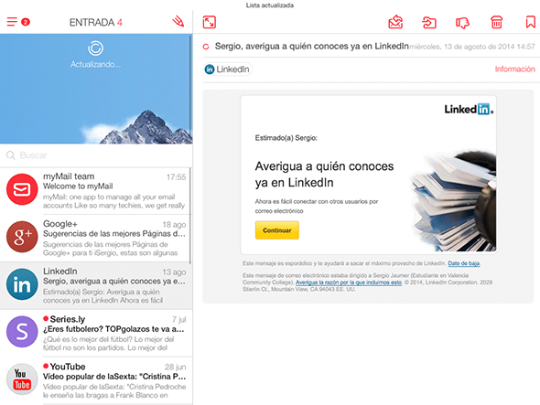The image size is (540, 405).
Task: Open the Welcome to myMail message
Action: point(95,191)
